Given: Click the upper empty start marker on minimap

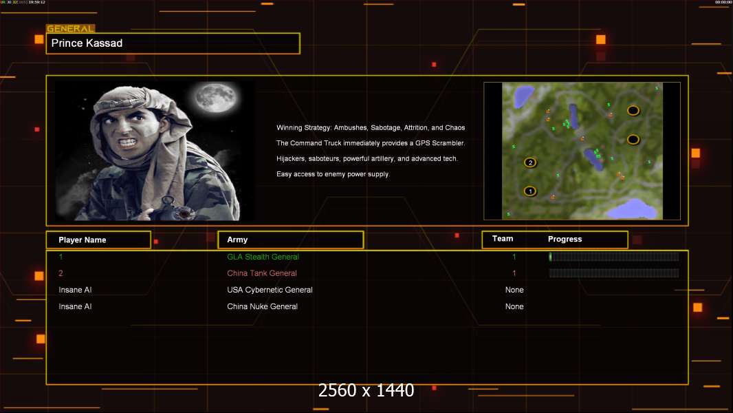Looking at the screenshot, I should pyautogui.click(x=633, y=110).
